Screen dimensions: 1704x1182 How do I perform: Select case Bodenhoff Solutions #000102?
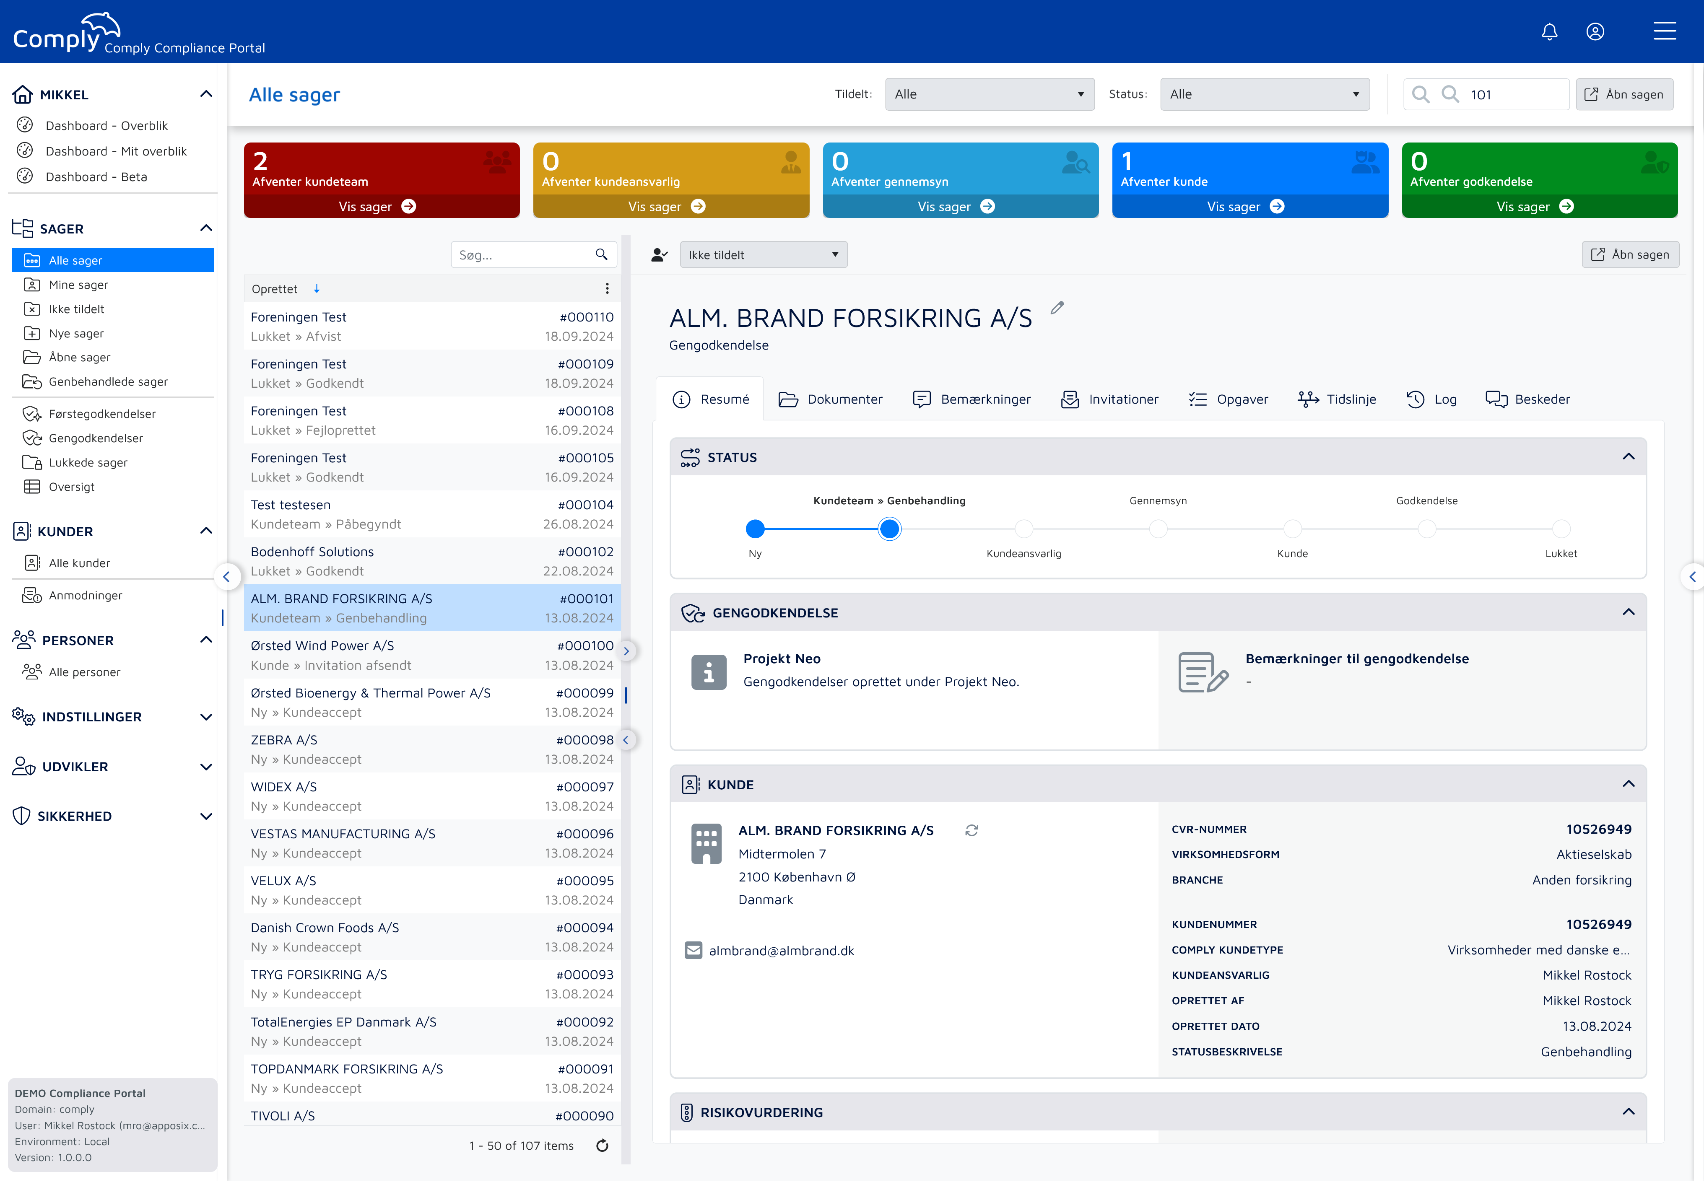point(432,561)
